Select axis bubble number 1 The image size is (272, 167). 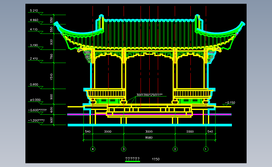coord(206,149)
